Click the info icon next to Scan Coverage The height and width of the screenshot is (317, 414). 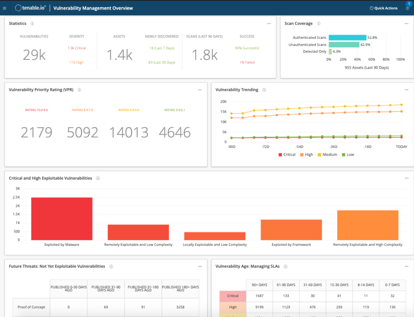click(319, 23)
